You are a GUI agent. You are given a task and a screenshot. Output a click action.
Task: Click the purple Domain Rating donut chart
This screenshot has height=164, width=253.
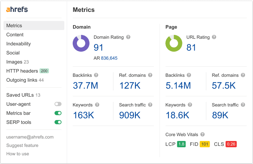pos(81,43)
